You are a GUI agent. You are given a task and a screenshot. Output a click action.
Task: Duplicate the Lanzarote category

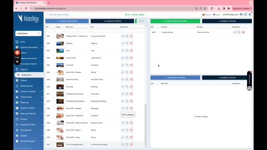(x=127, y=65)
